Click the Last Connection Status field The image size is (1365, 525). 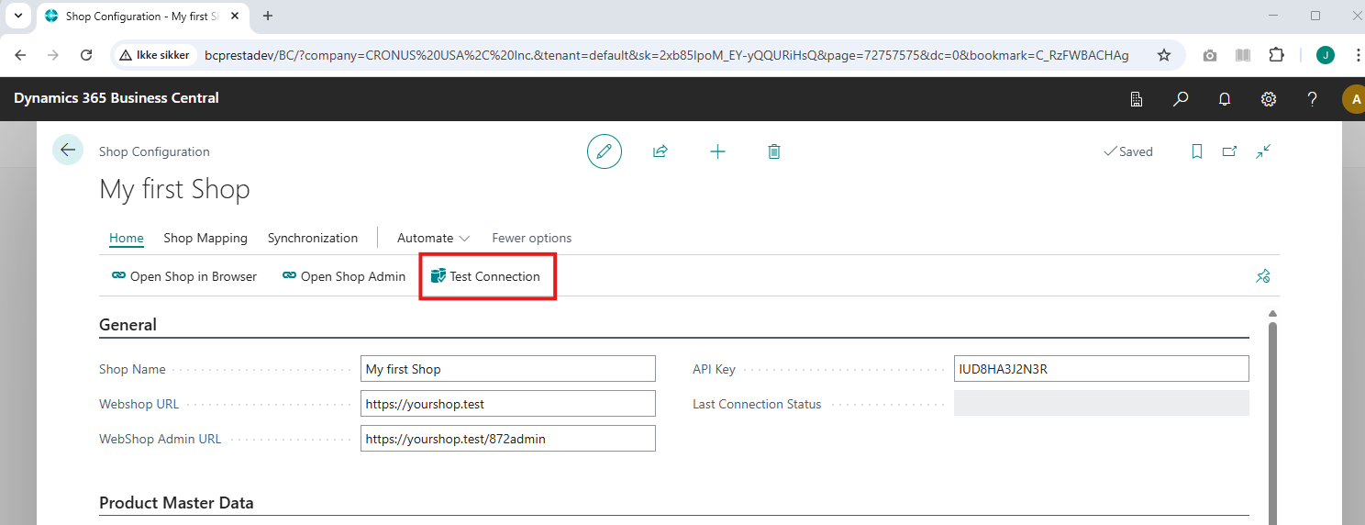point(1102,404)
